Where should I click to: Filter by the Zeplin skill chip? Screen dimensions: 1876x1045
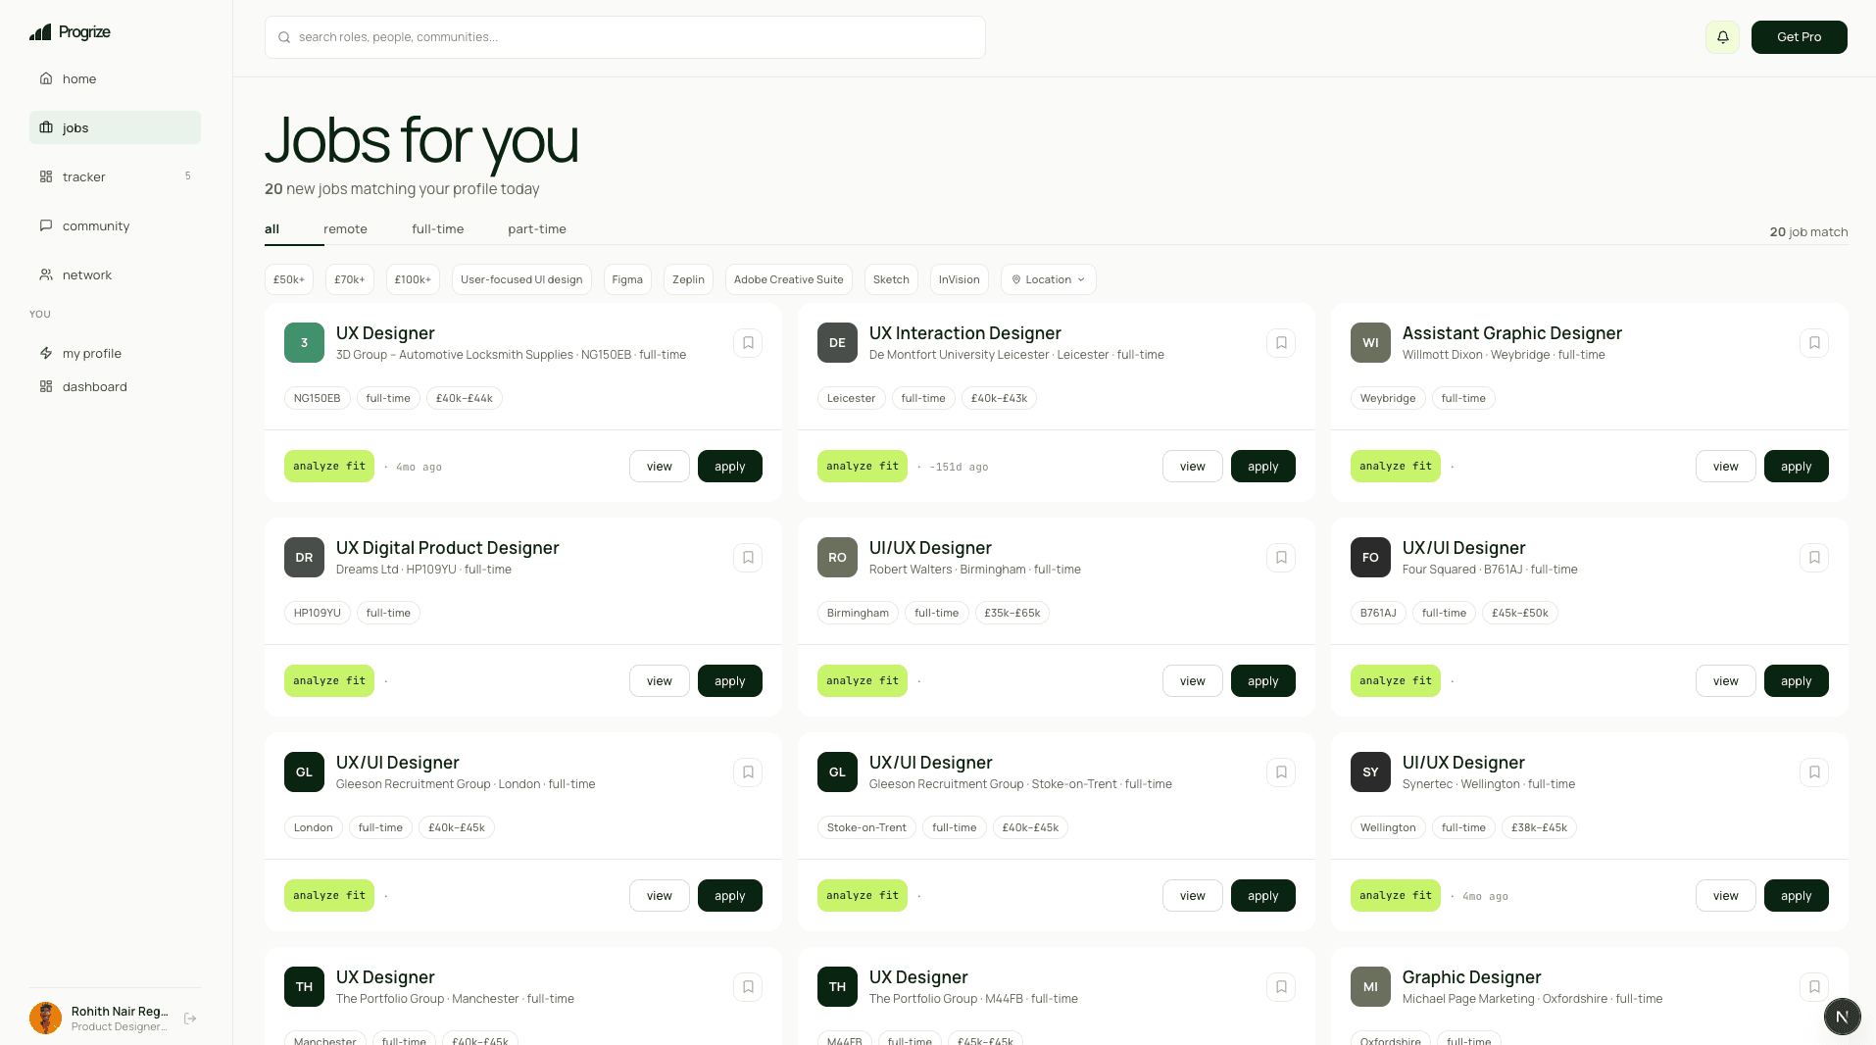[688, 279]
